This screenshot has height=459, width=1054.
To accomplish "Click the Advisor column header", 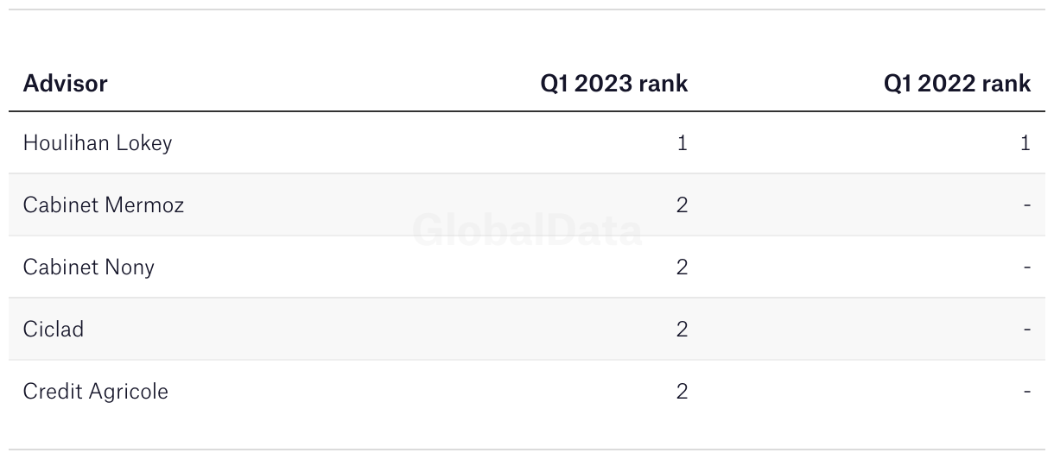I will [x=65, y=84].
